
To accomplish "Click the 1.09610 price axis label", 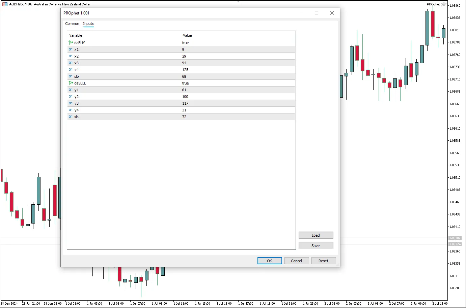I will (455, 129).
